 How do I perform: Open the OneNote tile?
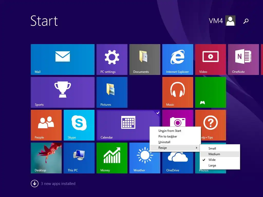pos(243,60)
